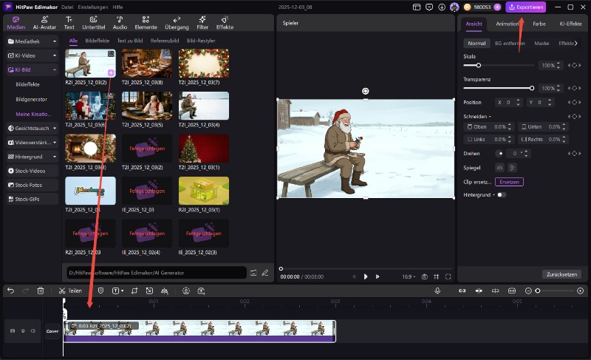Select thumbnail R2I_2025_12_03(2)

[x=90, y=64]
